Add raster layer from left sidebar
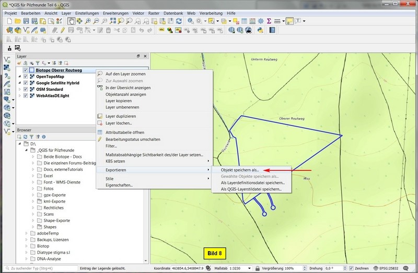This screenshot has width=418, height=273. 7,68
